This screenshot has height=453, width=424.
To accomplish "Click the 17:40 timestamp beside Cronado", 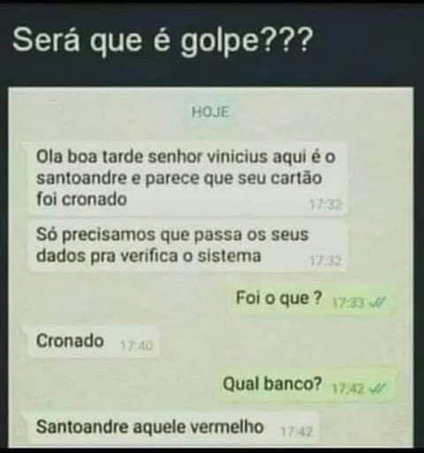I will [137, 345].
